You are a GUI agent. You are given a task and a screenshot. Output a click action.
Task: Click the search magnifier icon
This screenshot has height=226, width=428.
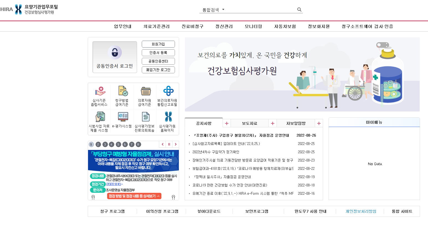point(299,10)
